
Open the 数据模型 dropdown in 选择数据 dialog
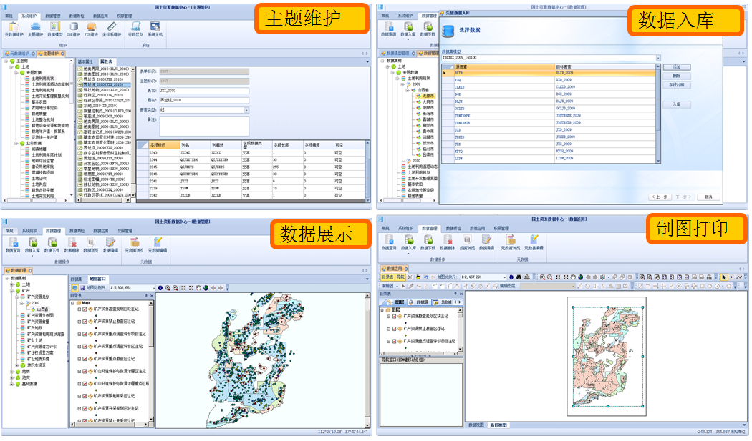coord(658,57)
